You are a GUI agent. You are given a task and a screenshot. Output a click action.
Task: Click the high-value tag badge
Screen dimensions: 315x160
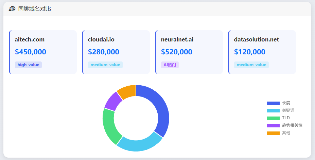[28, 65]
